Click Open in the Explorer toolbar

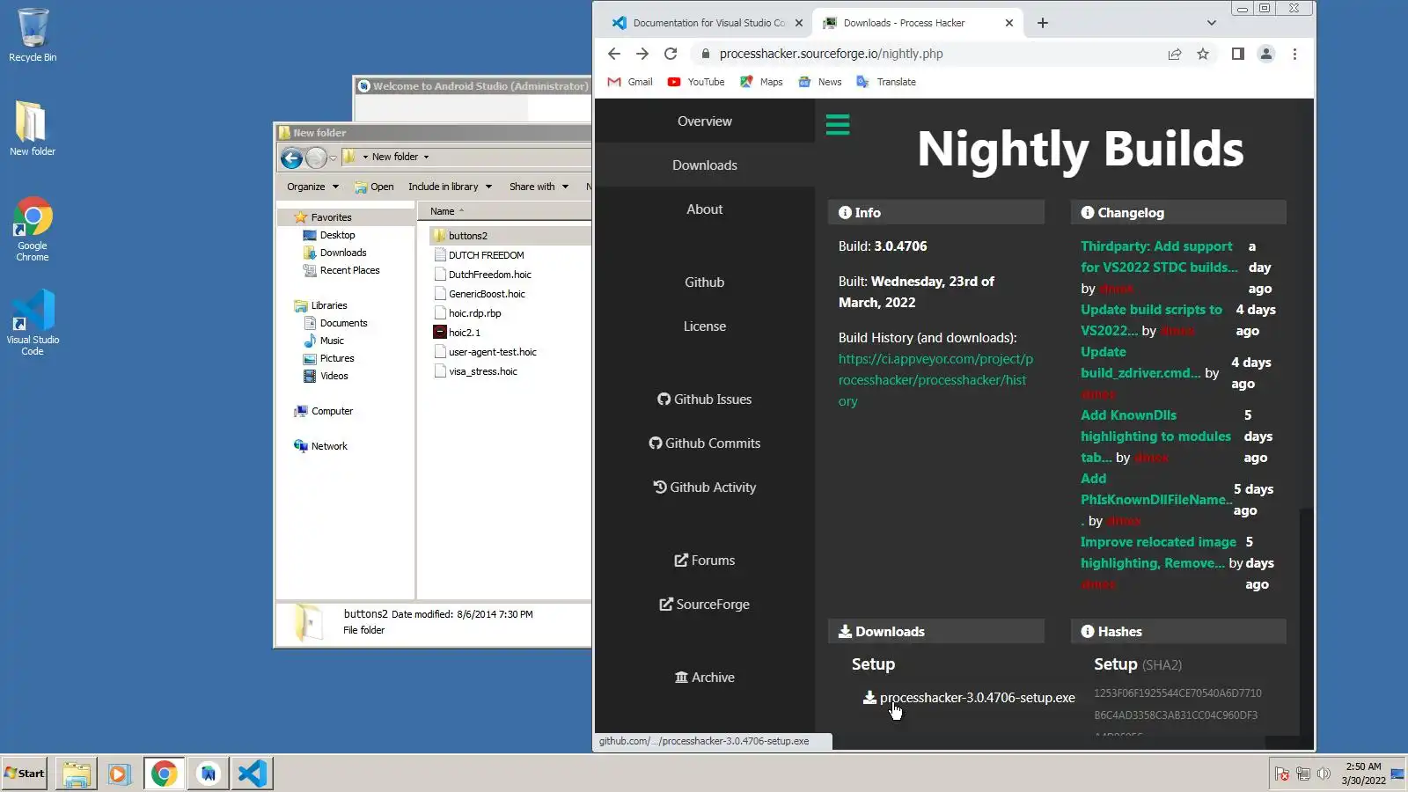tap(374, 187)
